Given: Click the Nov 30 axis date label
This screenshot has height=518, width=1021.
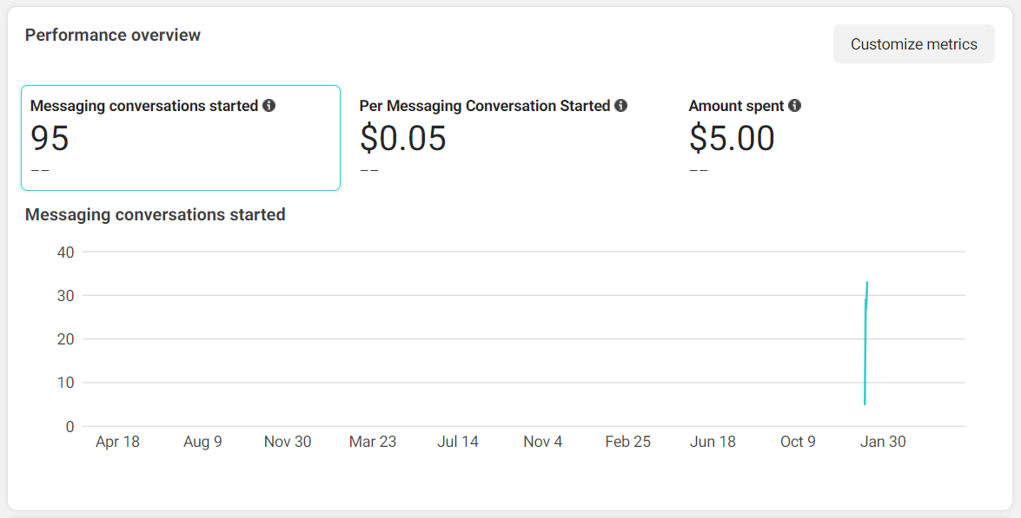Looking at the screenshot, I should pos(288,442).
